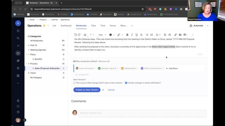The image size is (225, 126).
Task: Click the muted notifications bell icon
Action: tap(18, 100)
